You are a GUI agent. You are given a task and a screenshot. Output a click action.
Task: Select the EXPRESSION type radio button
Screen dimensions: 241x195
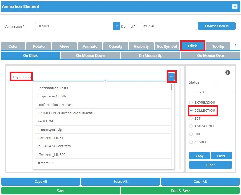pyautogui.click(x=191, y=103)
